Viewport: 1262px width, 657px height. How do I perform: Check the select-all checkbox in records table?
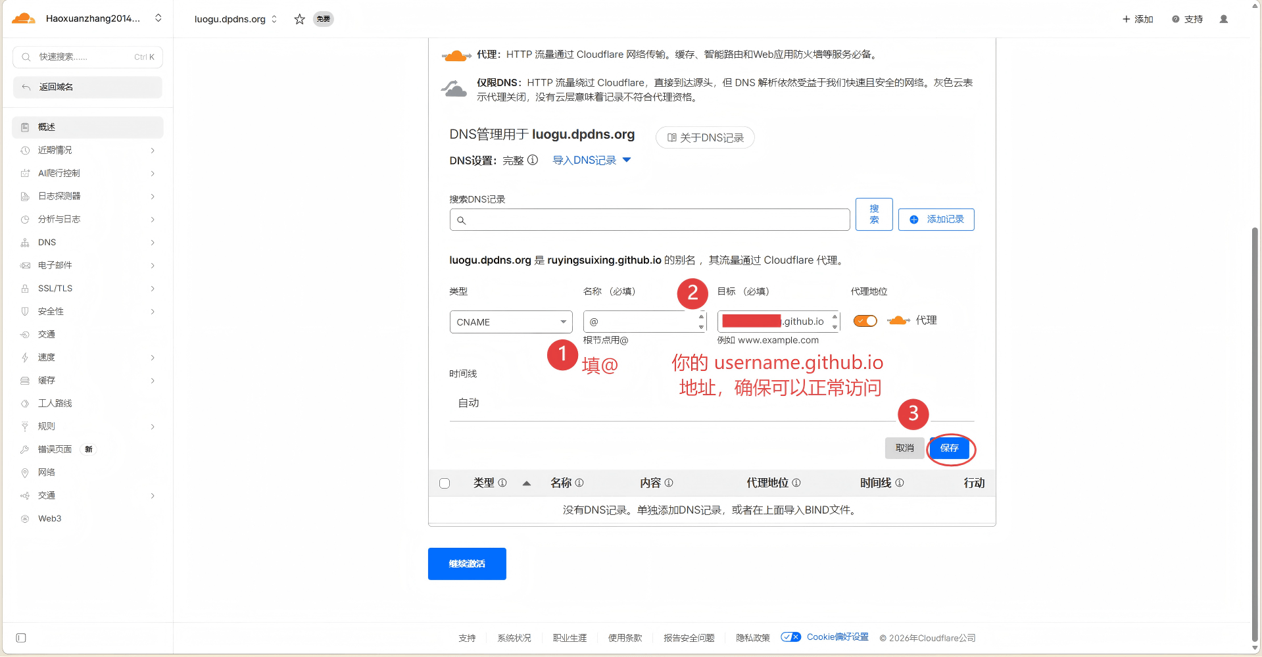[445, 483]
